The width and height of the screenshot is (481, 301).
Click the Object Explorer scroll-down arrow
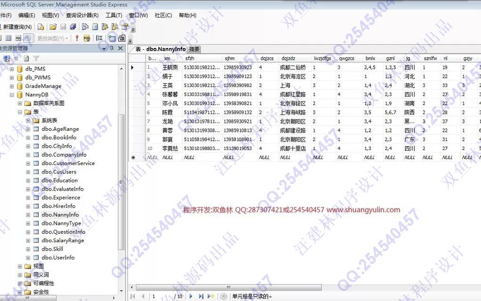pos(121,291)
